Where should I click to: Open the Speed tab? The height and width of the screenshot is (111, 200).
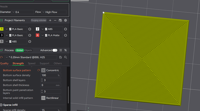pos(32,63)
